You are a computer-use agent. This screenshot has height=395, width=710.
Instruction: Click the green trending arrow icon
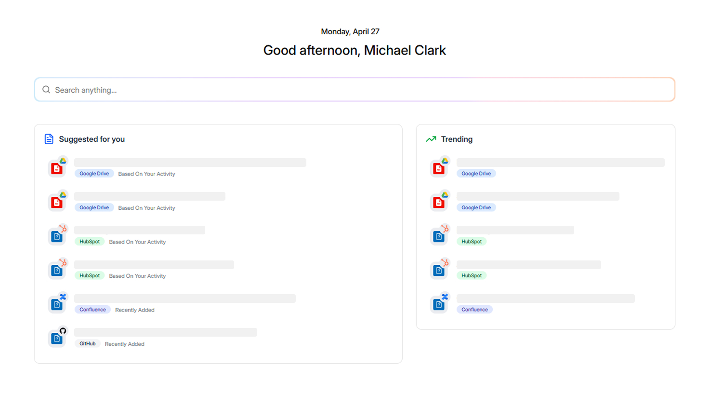[431, 139]
